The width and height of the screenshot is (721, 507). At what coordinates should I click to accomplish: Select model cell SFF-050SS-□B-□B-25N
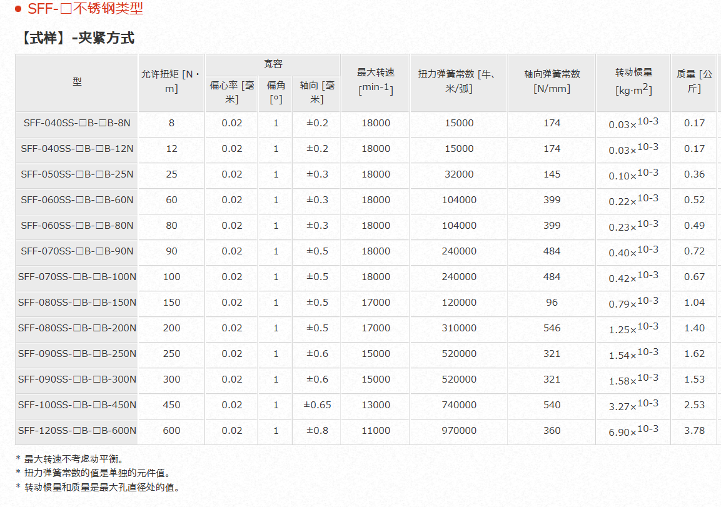(x=77, y=174)
